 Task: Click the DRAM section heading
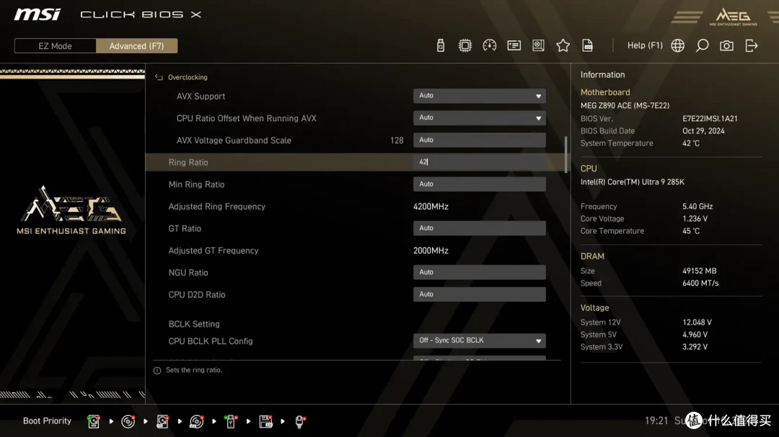click(592, 257)
